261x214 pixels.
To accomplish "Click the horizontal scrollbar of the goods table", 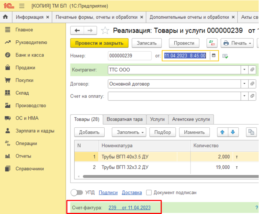I will 170,177.
